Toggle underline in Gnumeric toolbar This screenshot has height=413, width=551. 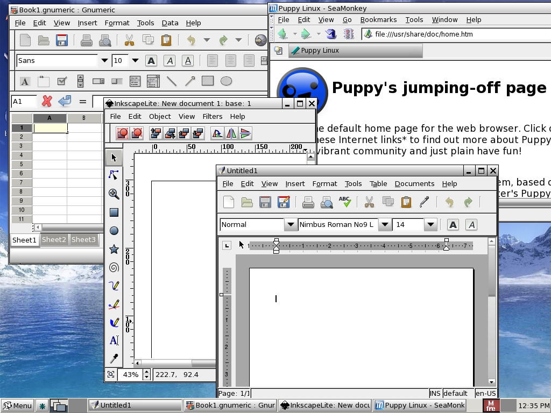tap(188, 61)
